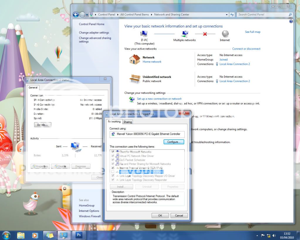Click Cancel in Properties dialog
This screenshot has width=300, height=240.
pos(179,216)
